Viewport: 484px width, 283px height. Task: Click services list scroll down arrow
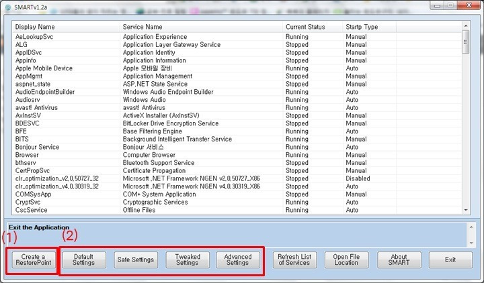[466, 210]
